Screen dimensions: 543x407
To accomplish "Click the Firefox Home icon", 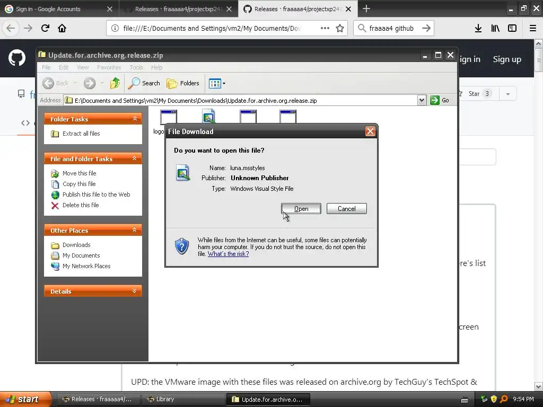I will (62, 28).
